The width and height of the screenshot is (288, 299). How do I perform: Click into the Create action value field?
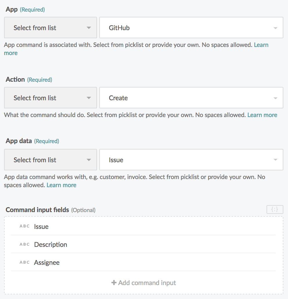[186, 98]
